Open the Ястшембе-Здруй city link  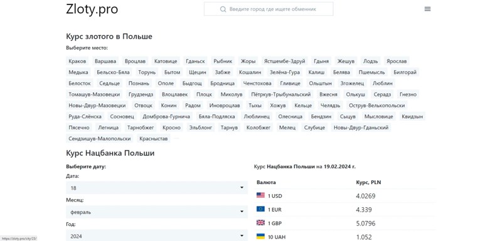pyautogui.click(x=285, y=61)
